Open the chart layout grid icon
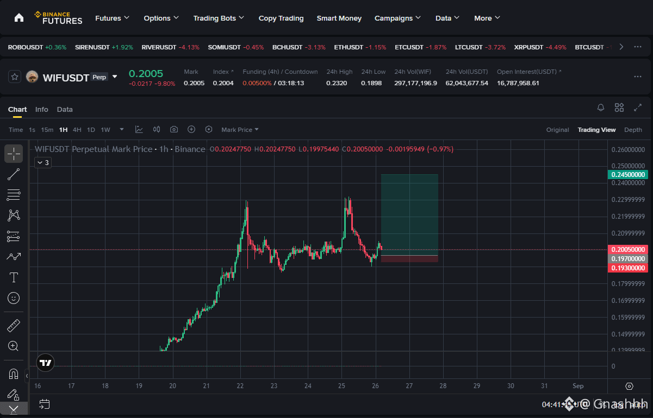653x418 pixels. [x=619, y=107]
